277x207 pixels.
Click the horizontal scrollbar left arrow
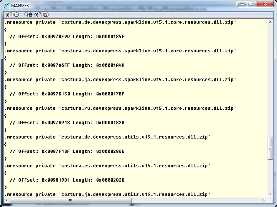point(7,200)
